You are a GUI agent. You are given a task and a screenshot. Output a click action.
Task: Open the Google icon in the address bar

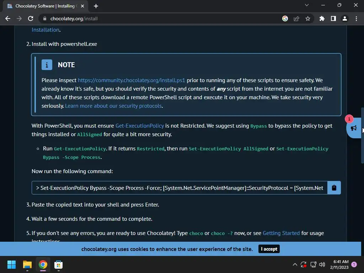[x=285, y=18]
